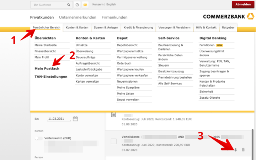
Task: Open Zugang beantragen & sperren
Action: pyautogui.click(x=214, y=73)
